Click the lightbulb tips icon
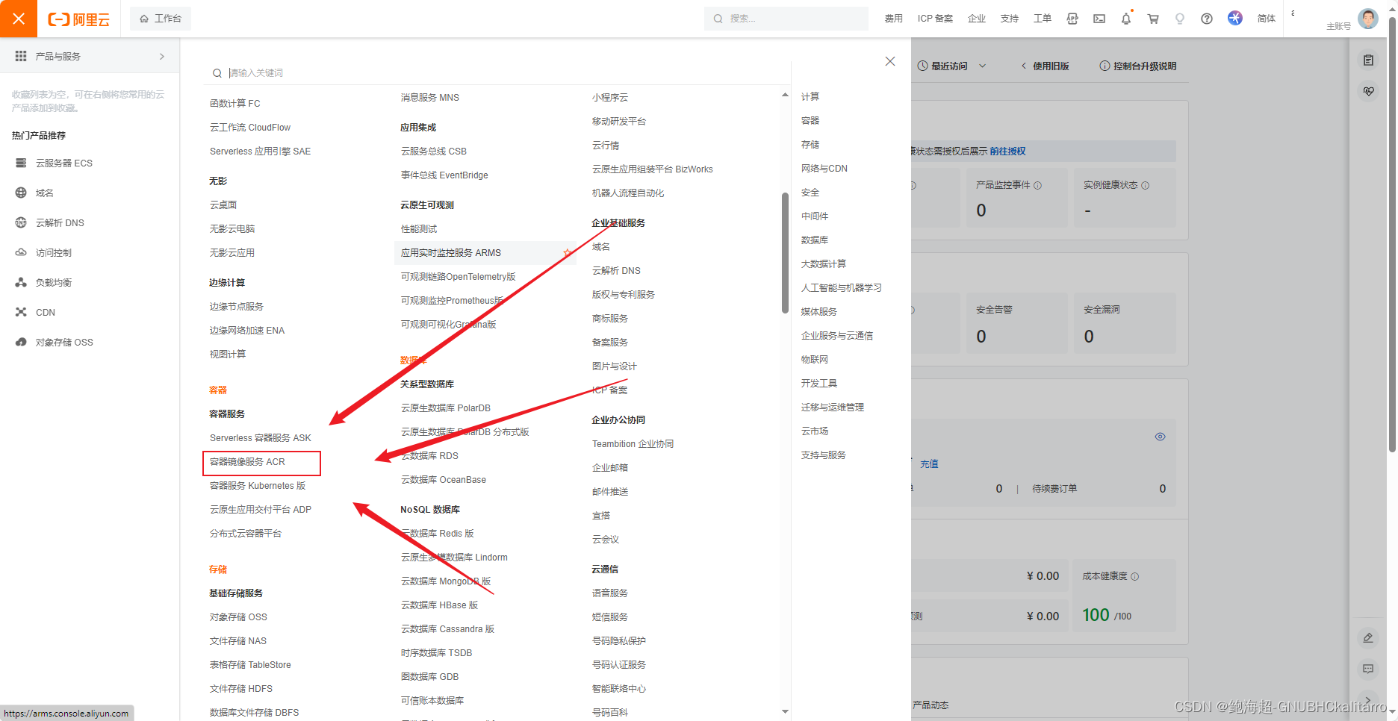This screenshot has width=1398, height=721. pyautogui.click(x=1180, y=19)
